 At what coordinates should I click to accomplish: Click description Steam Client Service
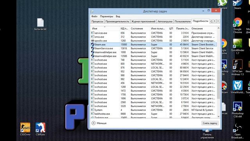(x=202, y=48)
